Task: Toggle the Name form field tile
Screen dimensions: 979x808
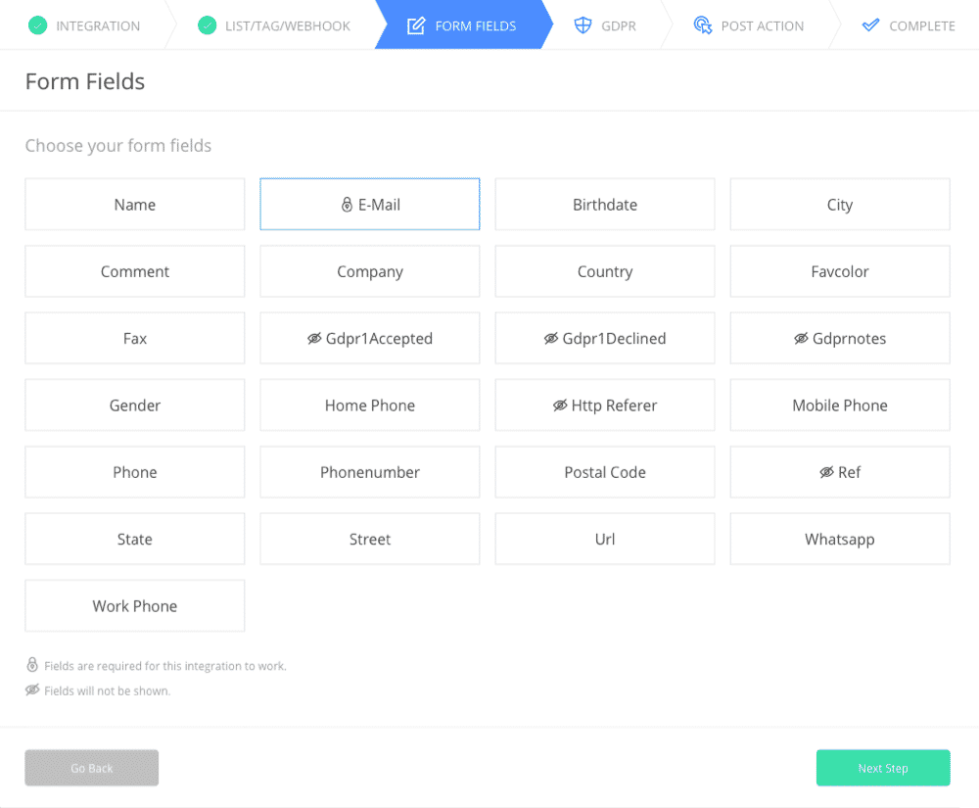Action: click(x=135, y=204)
